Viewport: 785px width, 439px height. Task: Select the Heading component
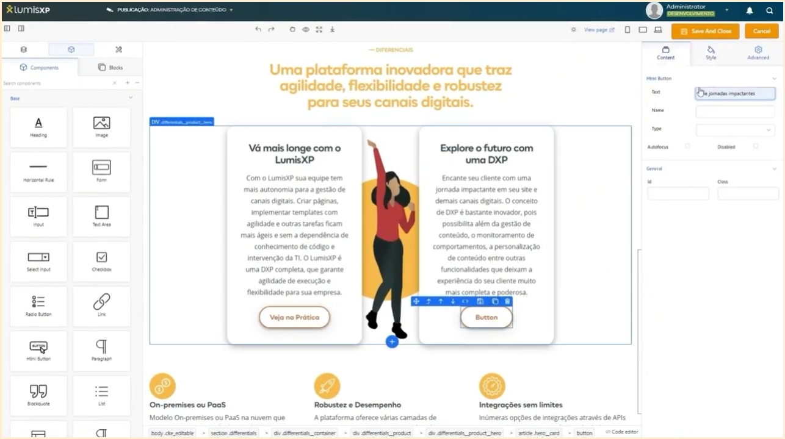pos(38,127)
